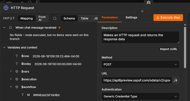Switch input mode to Mapping
190x101 pixels.
pos(26,18)
